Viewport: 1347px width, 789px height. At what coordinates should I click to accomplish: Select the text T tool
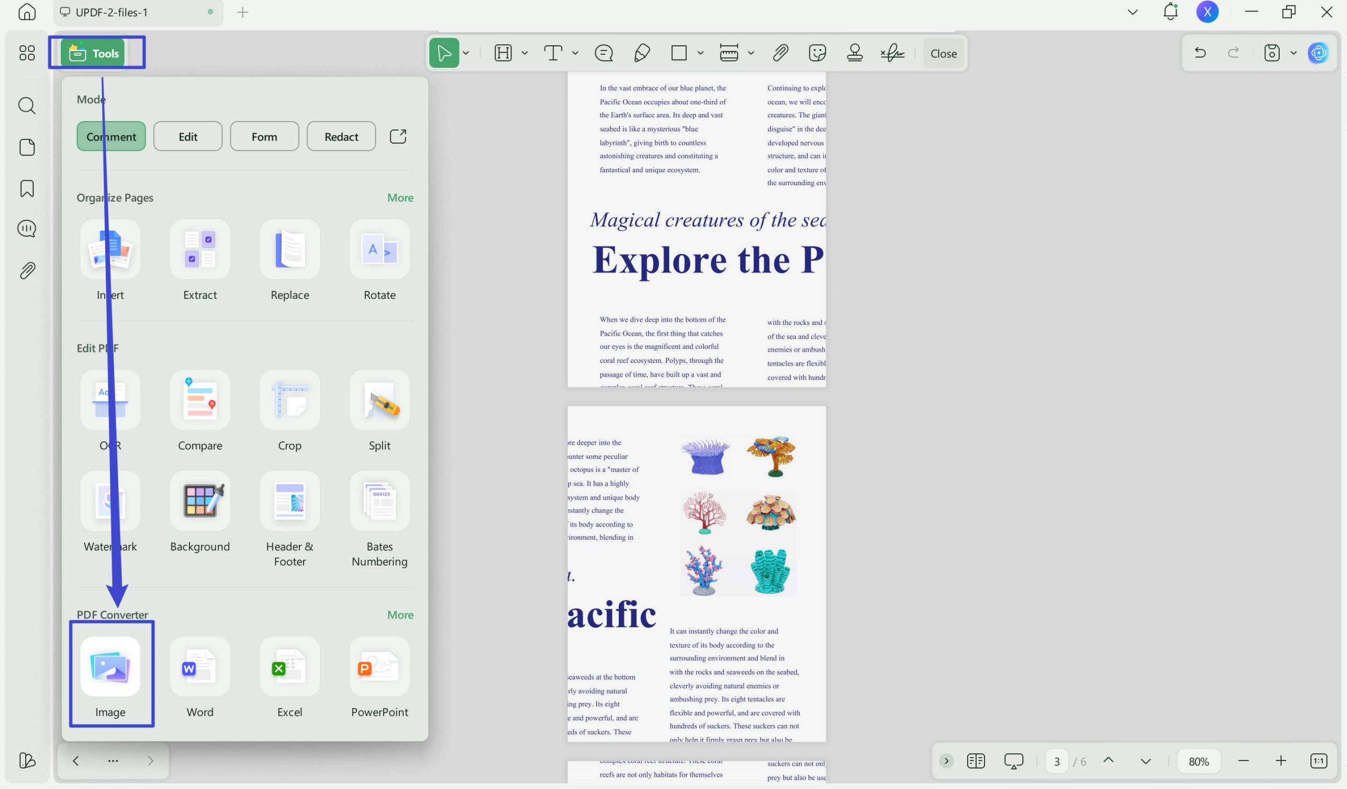coord(553,53)
